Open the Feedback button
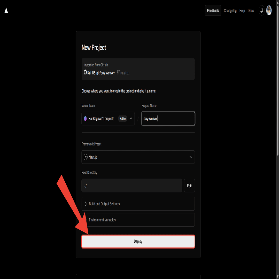This screenshot has height=279, width=279. (213, 11)
